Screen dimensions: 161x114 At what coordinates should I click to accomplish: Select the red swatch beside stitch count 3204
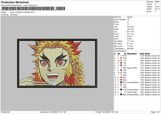point(121,80)
